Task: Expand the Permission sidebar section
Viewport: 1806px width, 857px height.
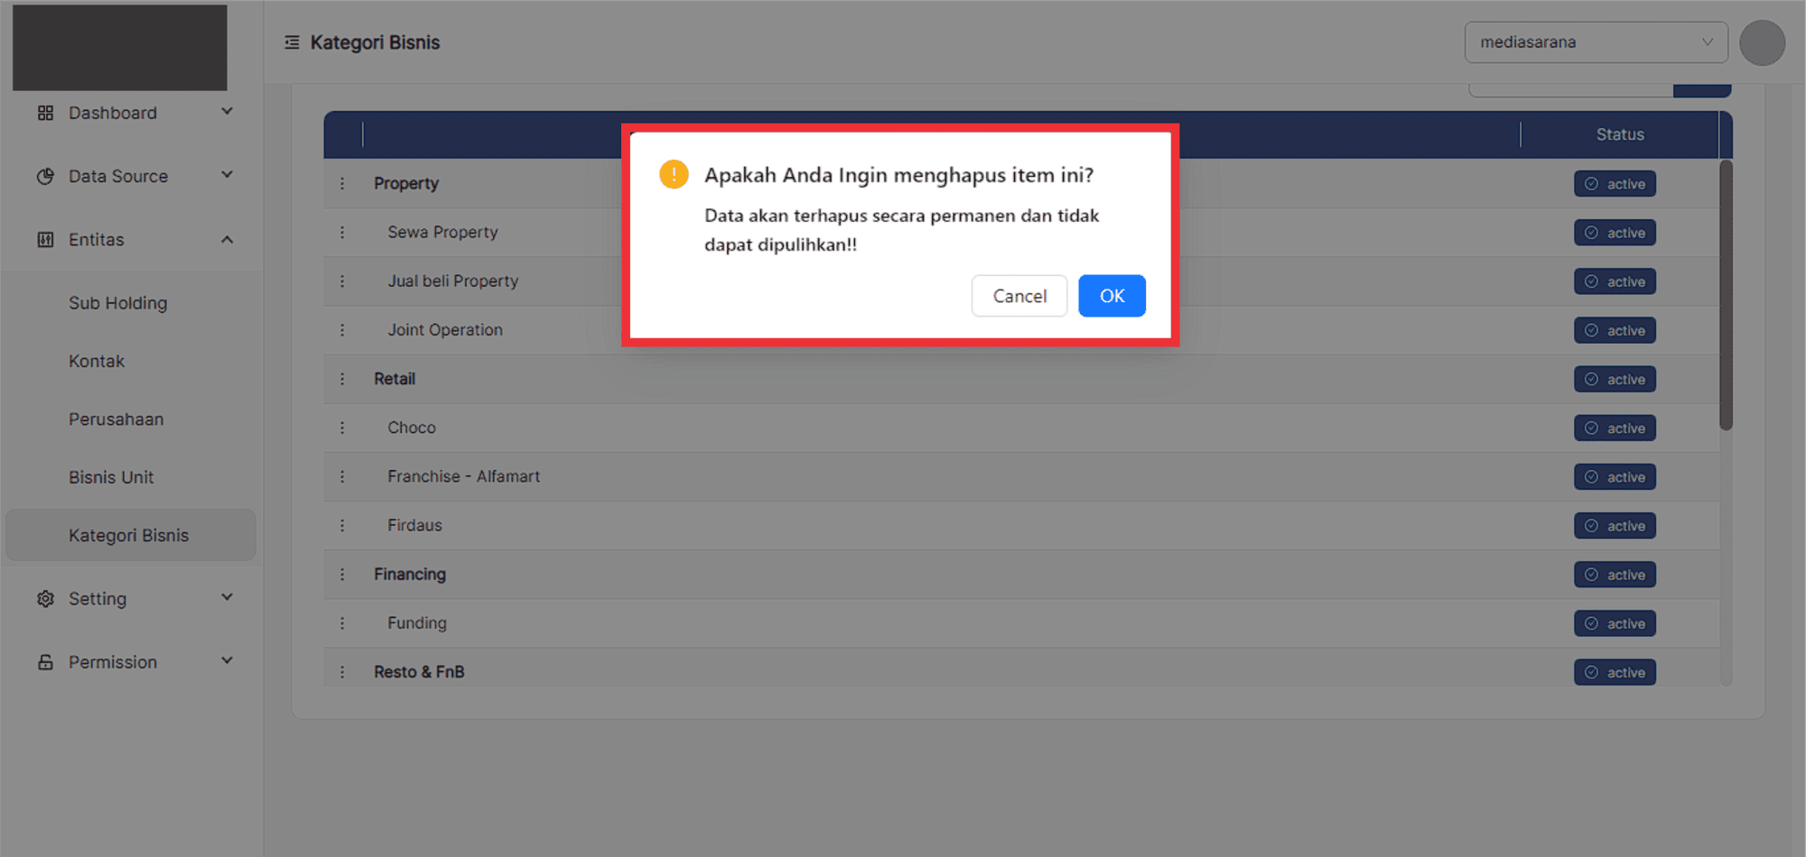Action: [227, 661]
